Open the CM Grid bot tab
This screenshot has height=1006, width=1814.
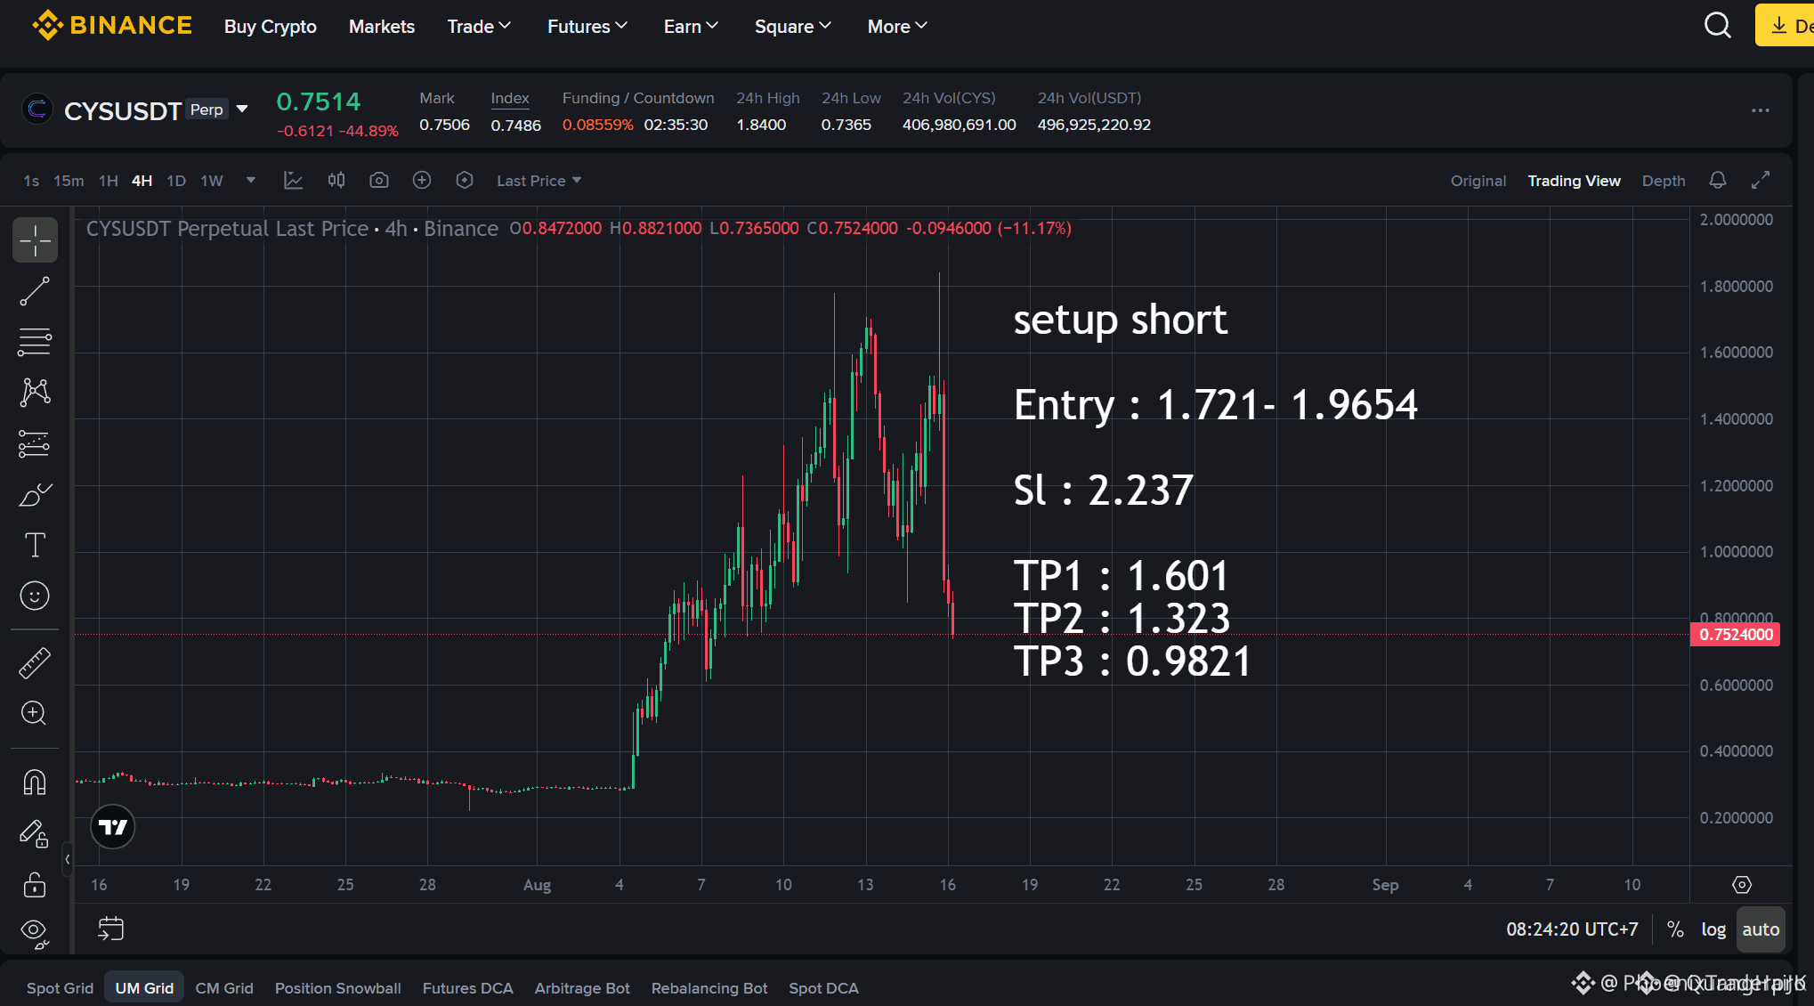coord(224,988)
